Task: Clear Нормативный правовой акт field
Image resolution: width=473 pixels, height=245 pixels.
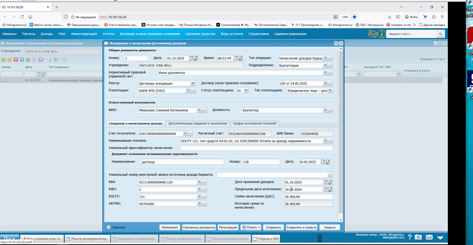Action: (325, 73)
